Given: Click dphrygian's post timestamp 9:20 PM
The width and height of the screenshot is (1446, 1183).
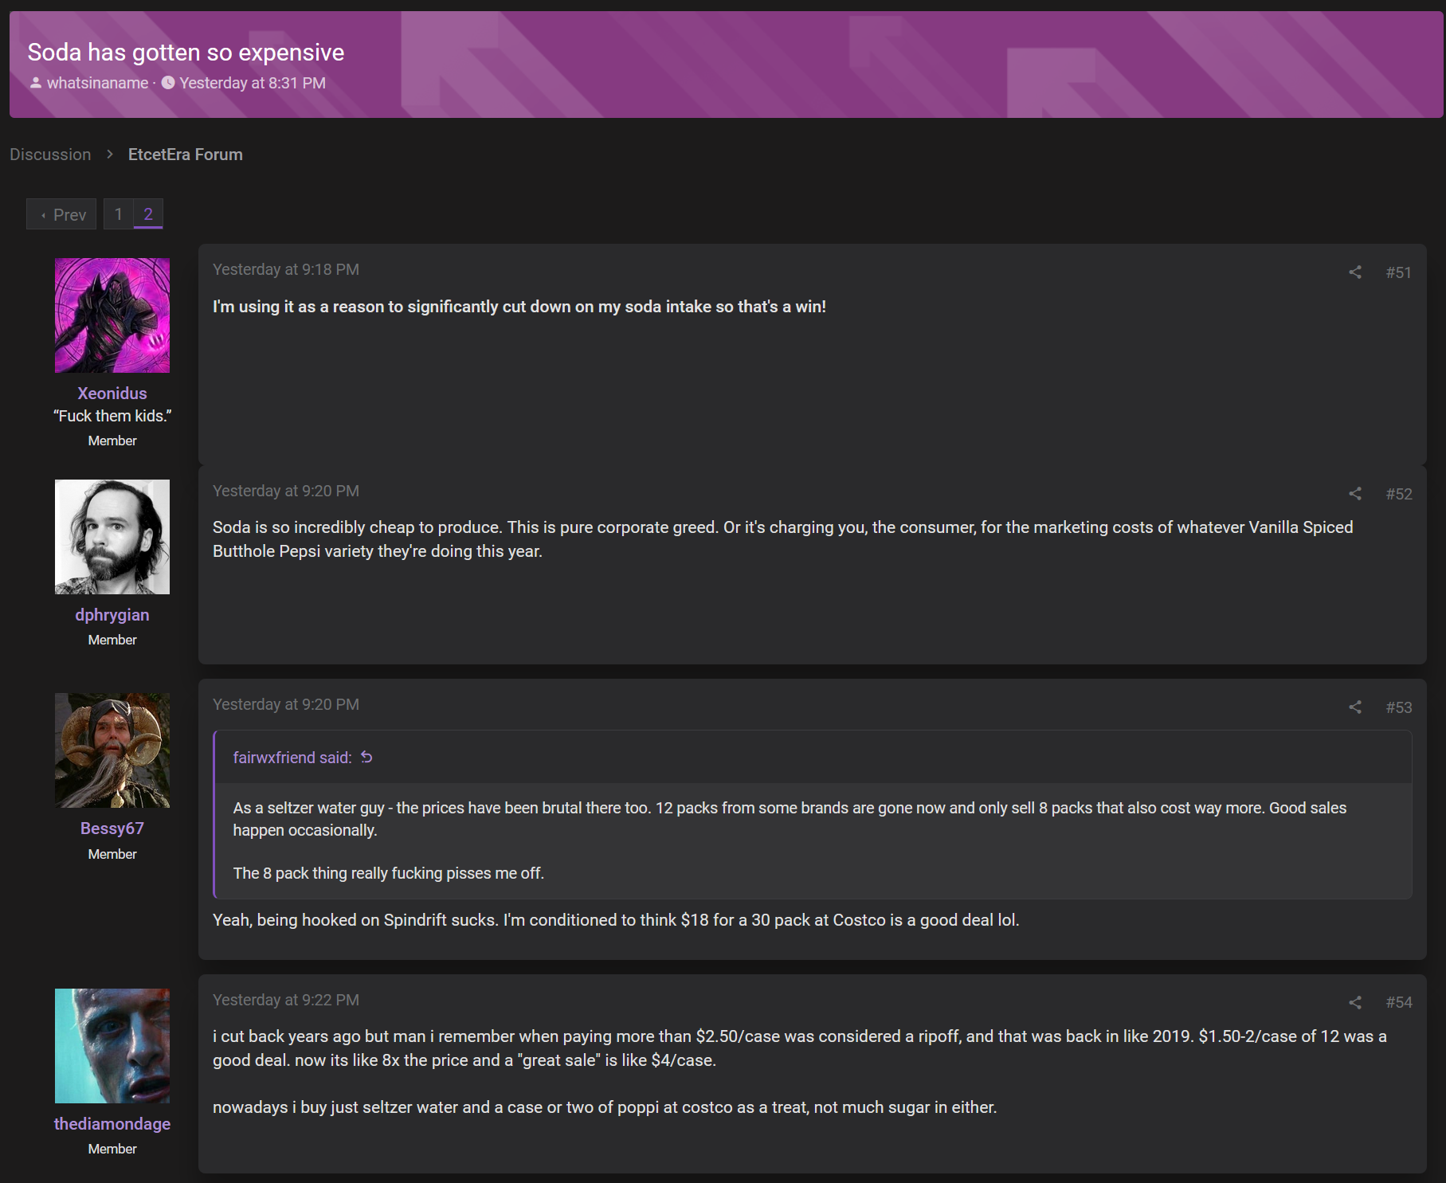Looking at the screenshot, I should point(286,491).
